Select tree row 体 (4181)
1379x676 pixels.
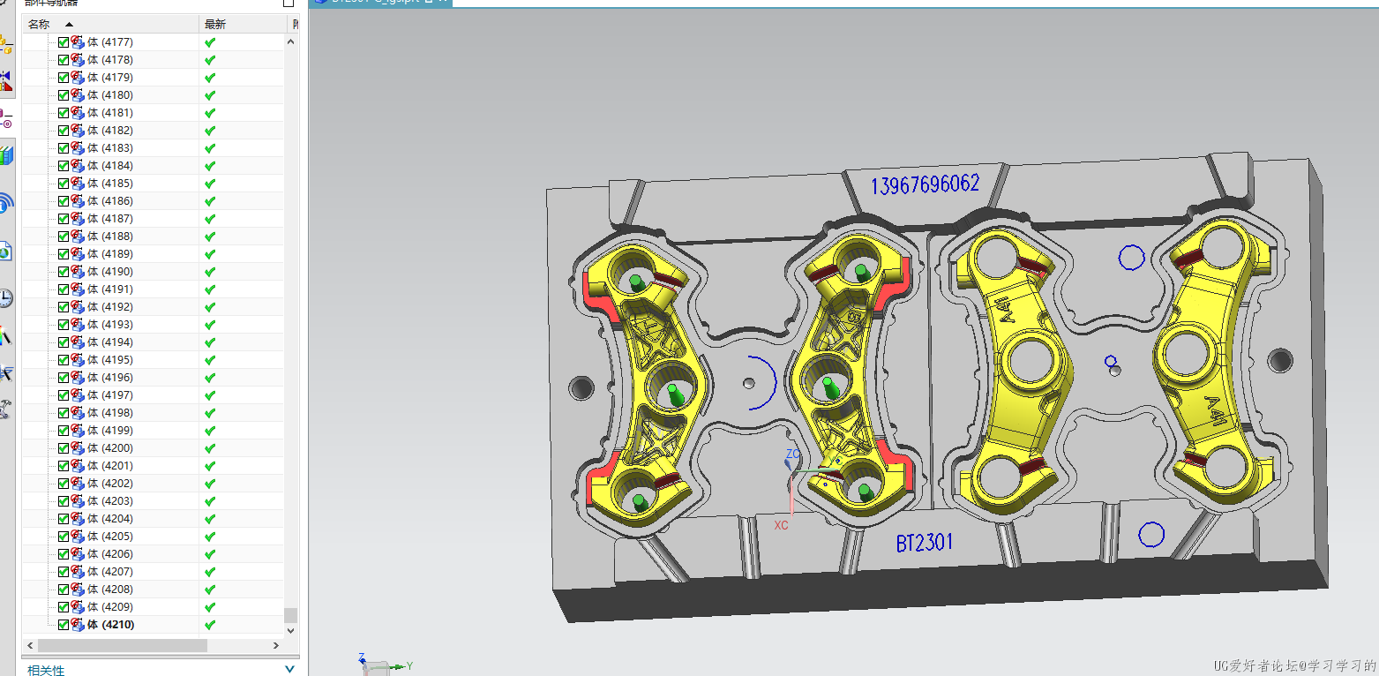[x=154, y=113]
